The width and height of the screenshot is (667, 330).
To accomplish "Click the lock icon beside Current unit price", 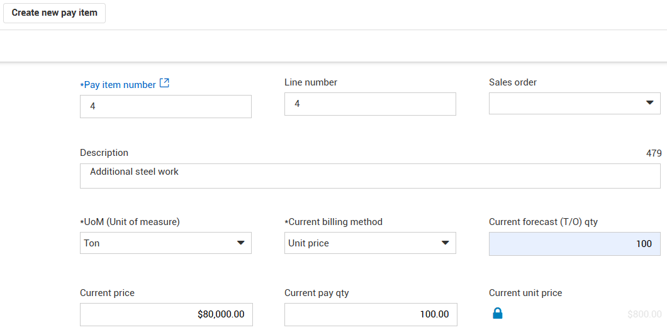I will pos(498,313).
